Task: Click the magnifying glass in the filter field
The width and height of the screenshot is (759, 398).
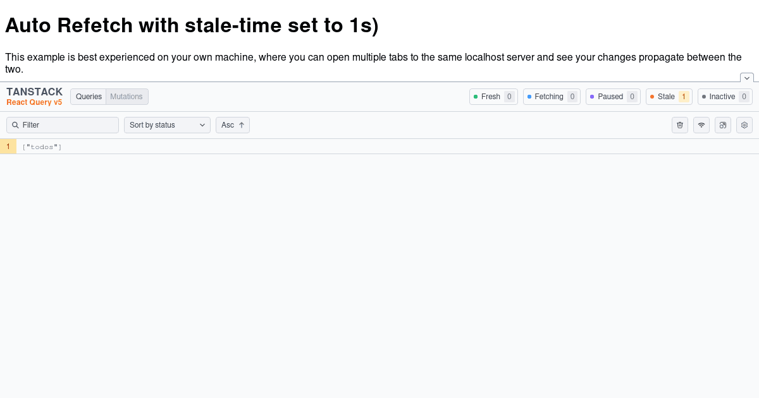Action: [x=15, y=125]
